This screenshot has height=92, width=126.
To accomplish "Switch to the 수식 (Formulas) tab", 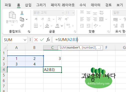I will tap(82, 5).
